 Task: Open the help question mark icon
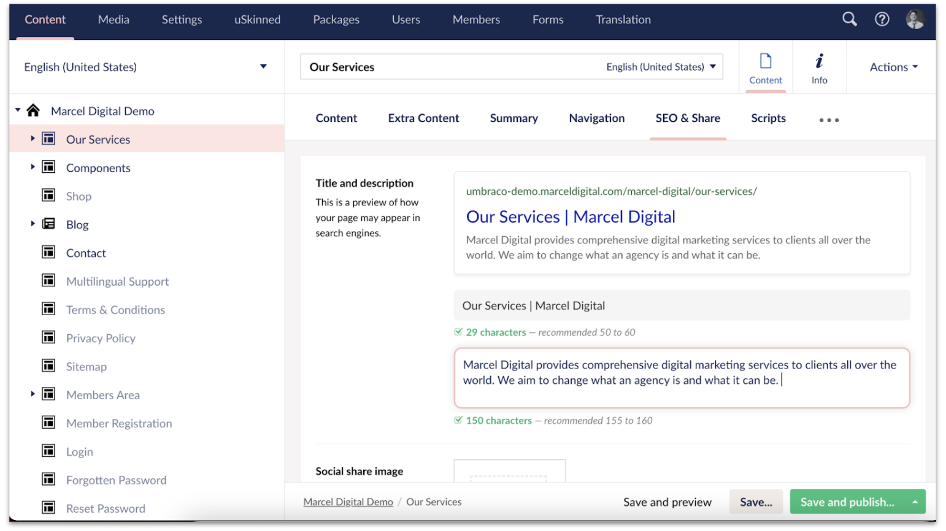pos(882,19)
